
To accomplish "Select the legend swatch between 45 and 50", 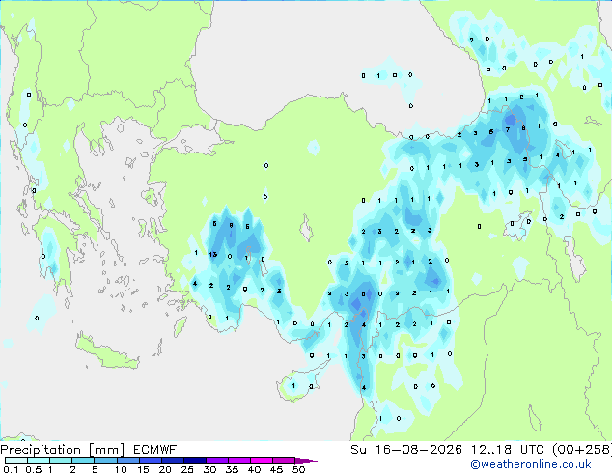I will pyautogui.click(x=284, y=460).
